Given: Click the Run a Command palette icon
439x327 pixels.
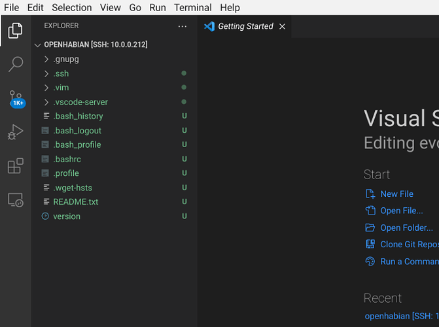Looking at the screenshot, I should 370,261.
